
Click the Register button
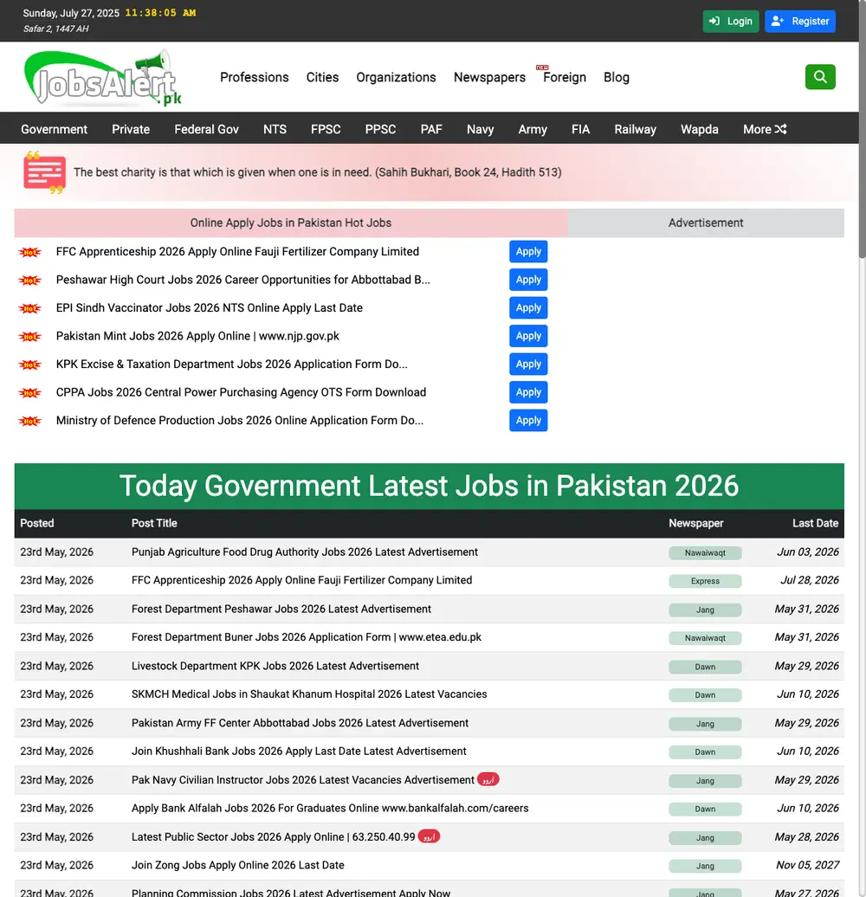click(799, 21)
